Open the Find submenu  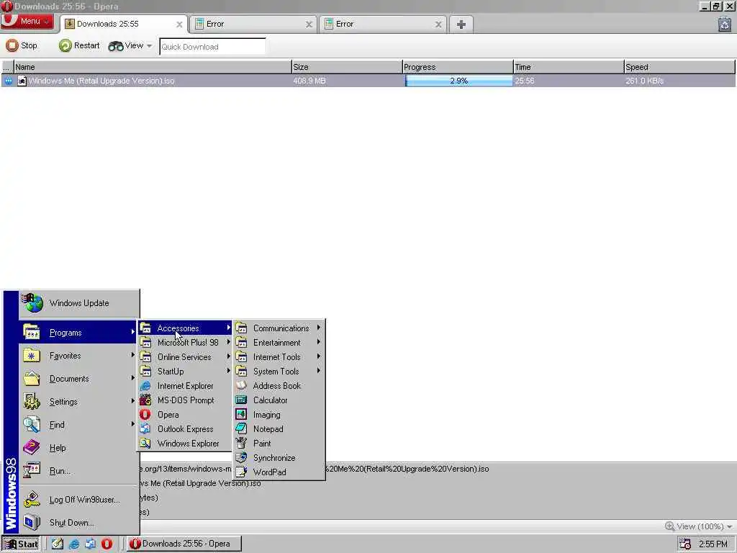[x=78, y=425]
